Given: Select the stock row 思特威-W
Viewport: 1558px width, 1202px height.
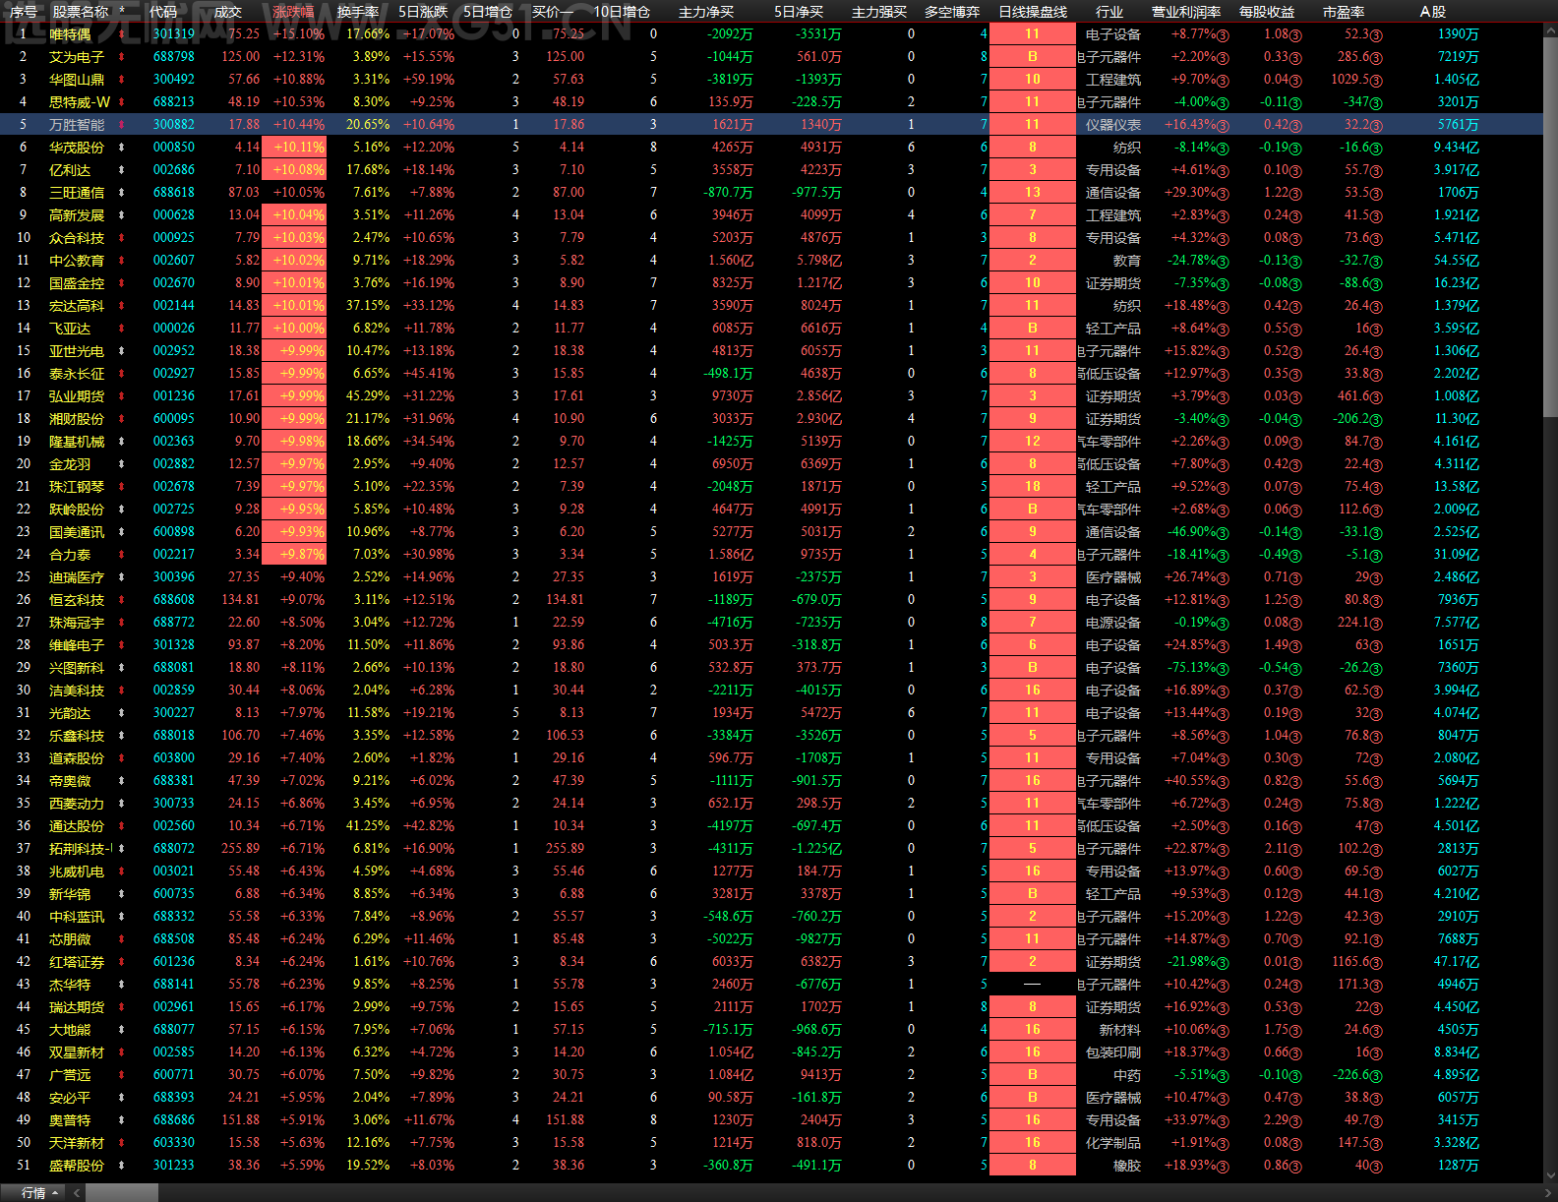Looking at the screenshot, I should pos(771,102).
